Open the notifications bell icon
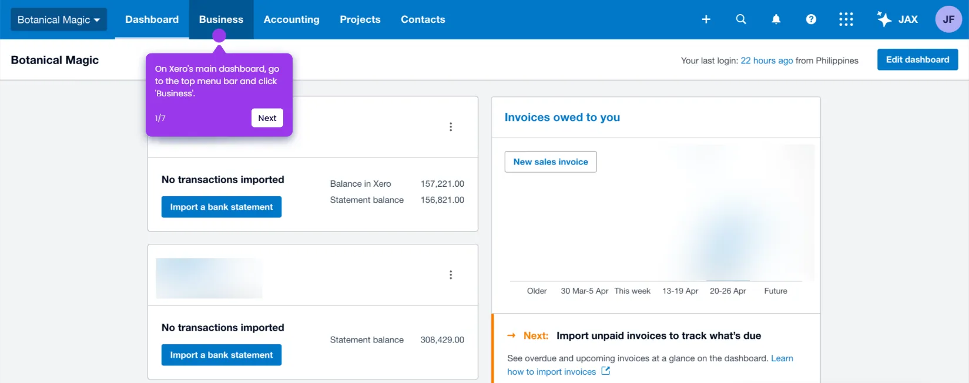969x383 pixels. coord(776,19)
